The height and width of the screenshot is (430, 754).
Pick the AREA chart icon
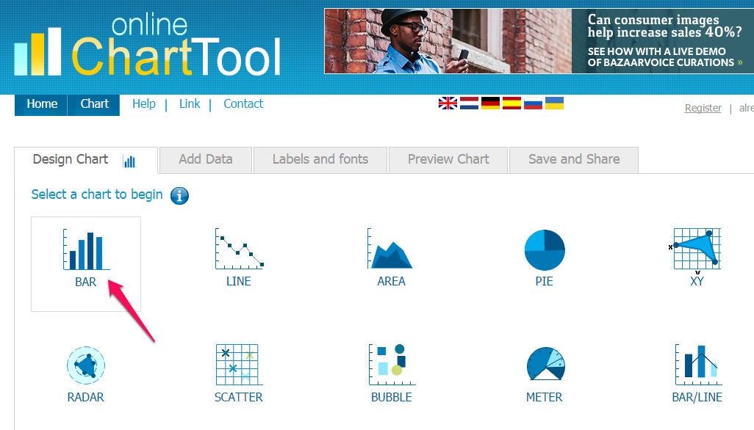390,249
